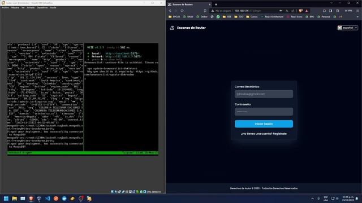Show more bookmarks chevron
This screenshot has height=203, width=362.
coord(357,17)
